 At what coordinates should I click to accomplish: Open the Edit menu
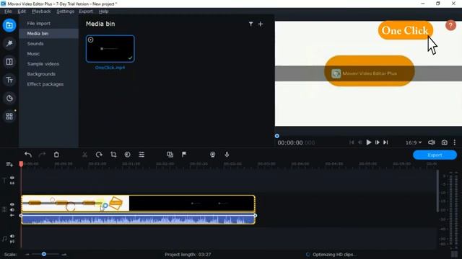pos(22,12)
